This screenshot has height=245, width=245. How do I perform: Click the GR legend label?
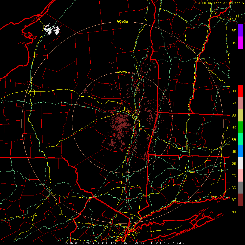pos(234,103)
